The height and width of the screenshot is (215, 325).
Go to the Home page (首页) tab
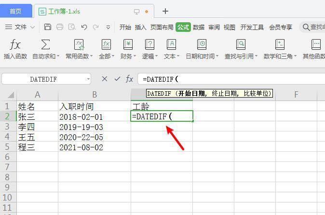(16, 11)
